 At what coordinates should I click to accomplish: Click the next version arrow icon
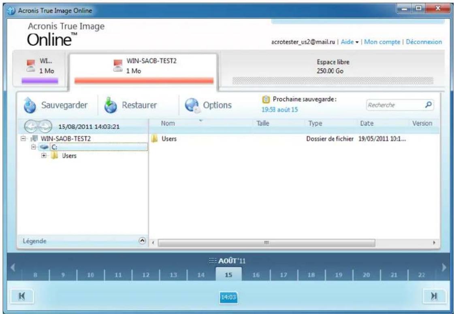[45, 127]
